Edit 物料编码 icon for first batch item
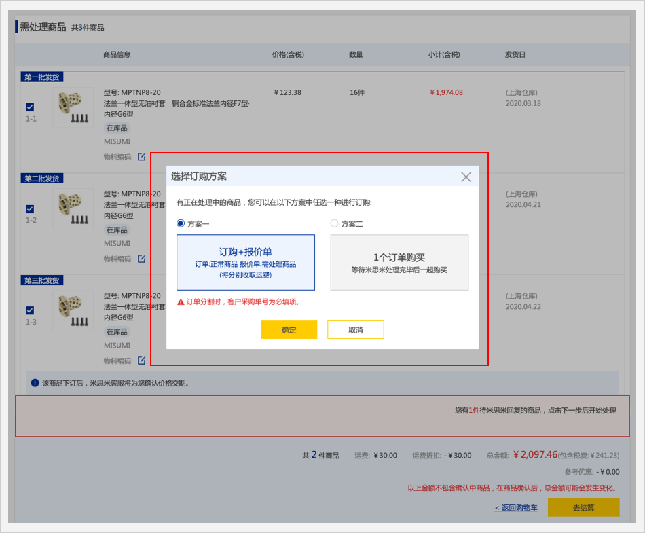Viewport: 645px width, 533px height. coord(142,157)
